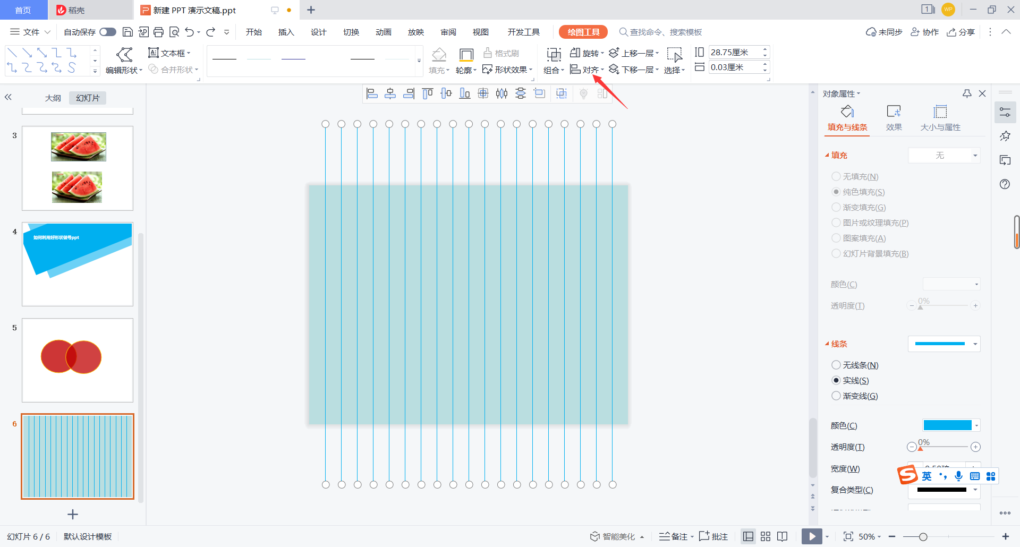
Task: Open print preview icon
Action: pyautogui.click(x=174, y=32)
